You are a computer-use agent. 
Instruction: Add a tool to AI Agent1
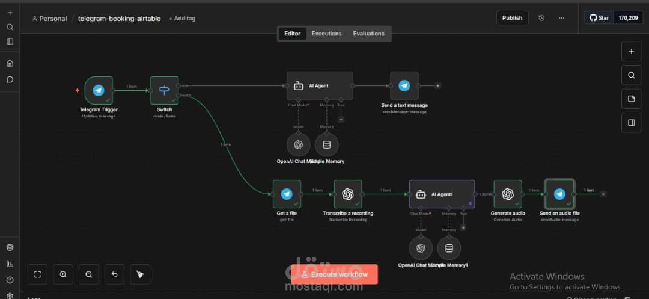pyautogui.click(x=463, y=227)
